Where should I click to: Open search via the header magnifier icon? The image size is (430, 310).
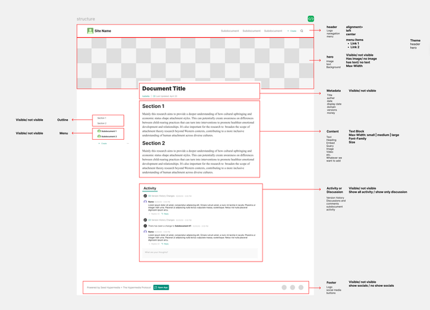click(302, 31)
